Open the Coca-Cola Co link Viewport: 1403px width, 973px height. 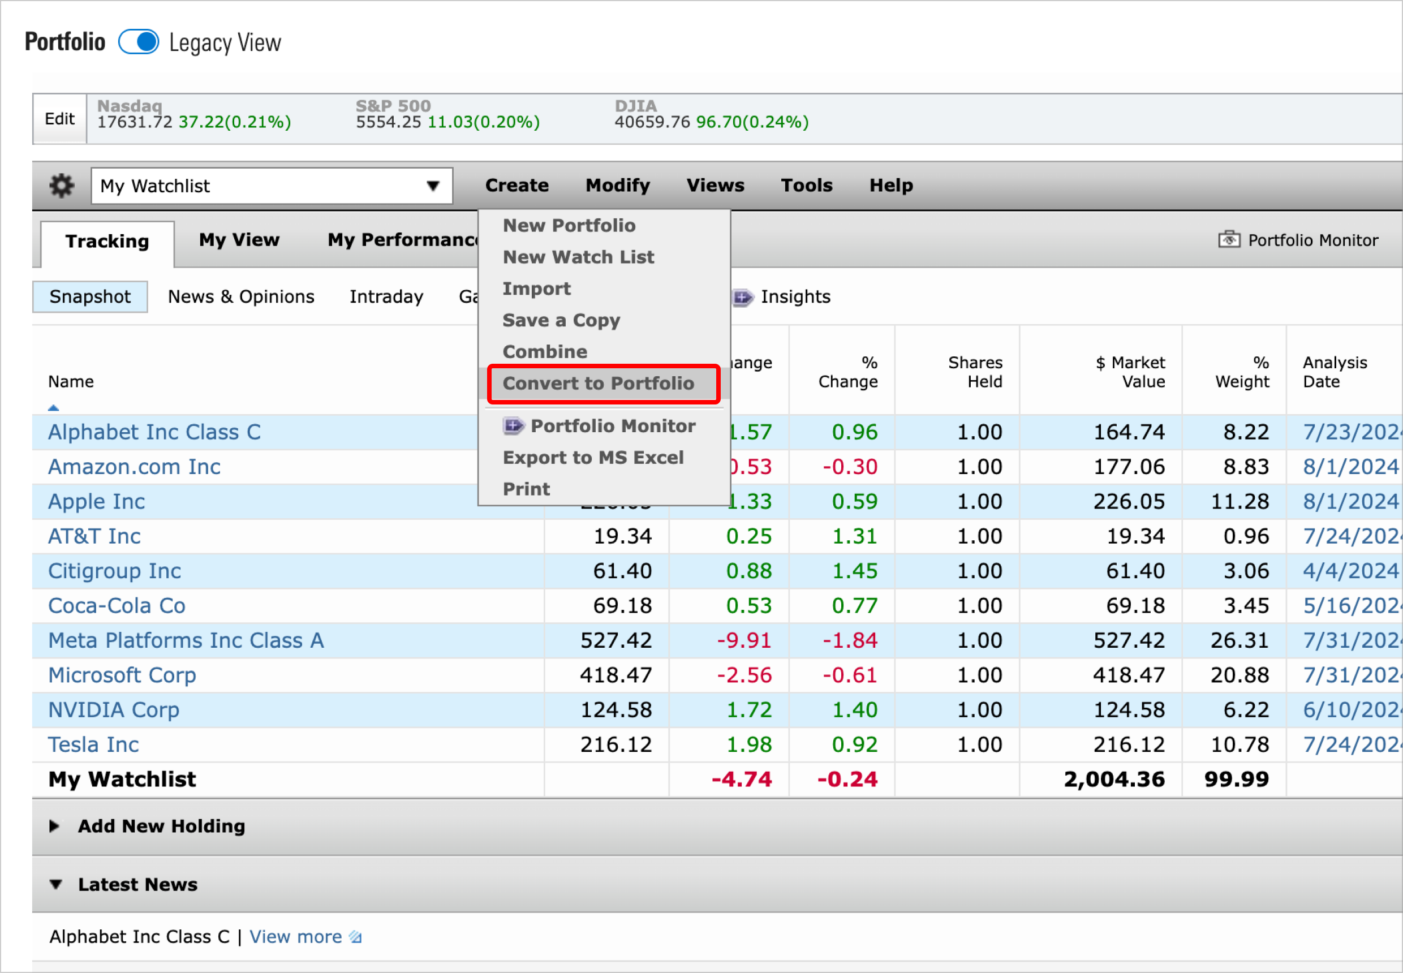[x=117, y=606]
